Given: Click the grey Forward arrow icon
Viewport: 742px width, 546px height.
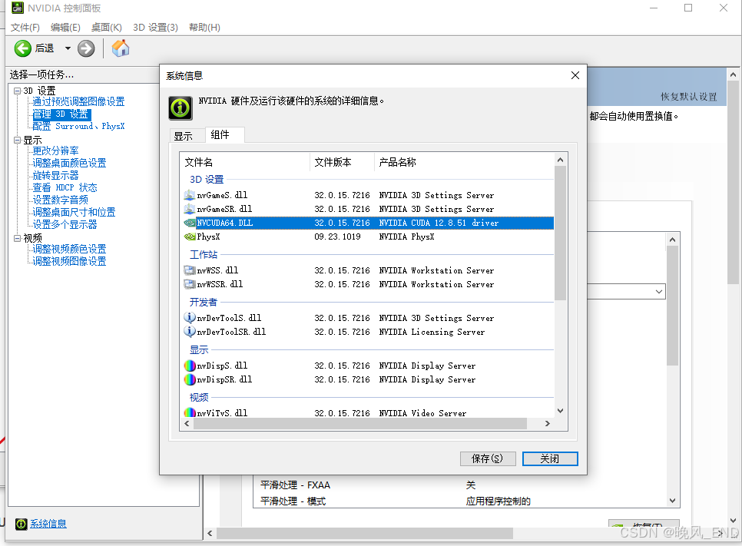Looking at the screenshot, I should tap(86, 48).
